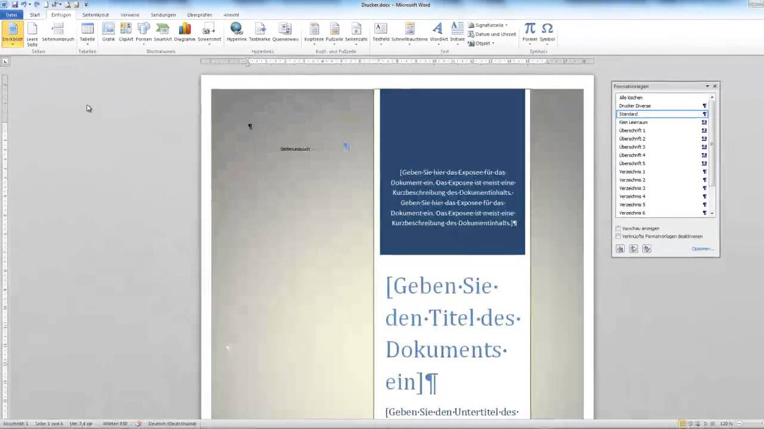Apply the Verzeichnis 1 style
The width and height of the screenshot is (764, 429).
pyautogui.click(x=662, y=172)
